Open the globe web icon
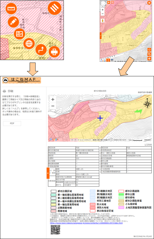Screen dimensions: 154x239 [29, 43]
